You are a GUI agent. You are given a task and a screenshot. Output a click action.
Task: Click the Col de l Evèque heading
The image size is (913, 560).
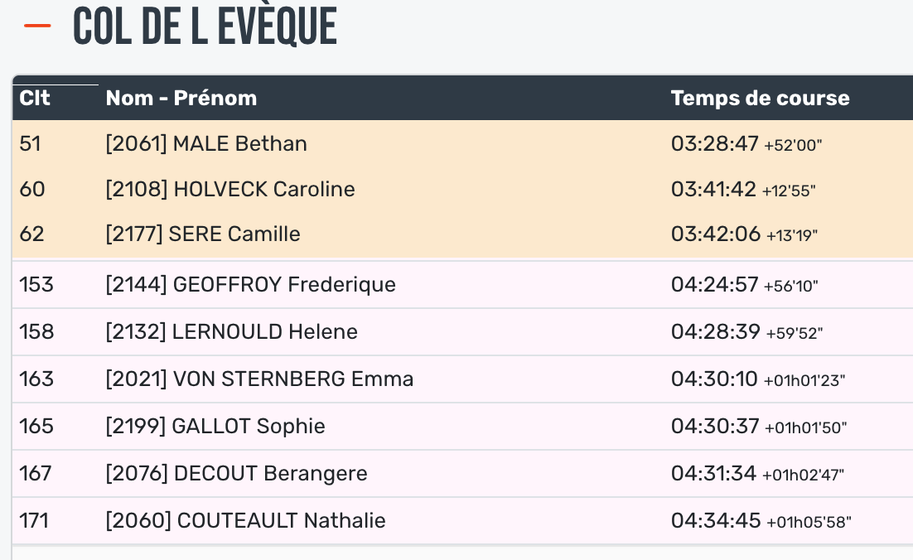(205, 27)
